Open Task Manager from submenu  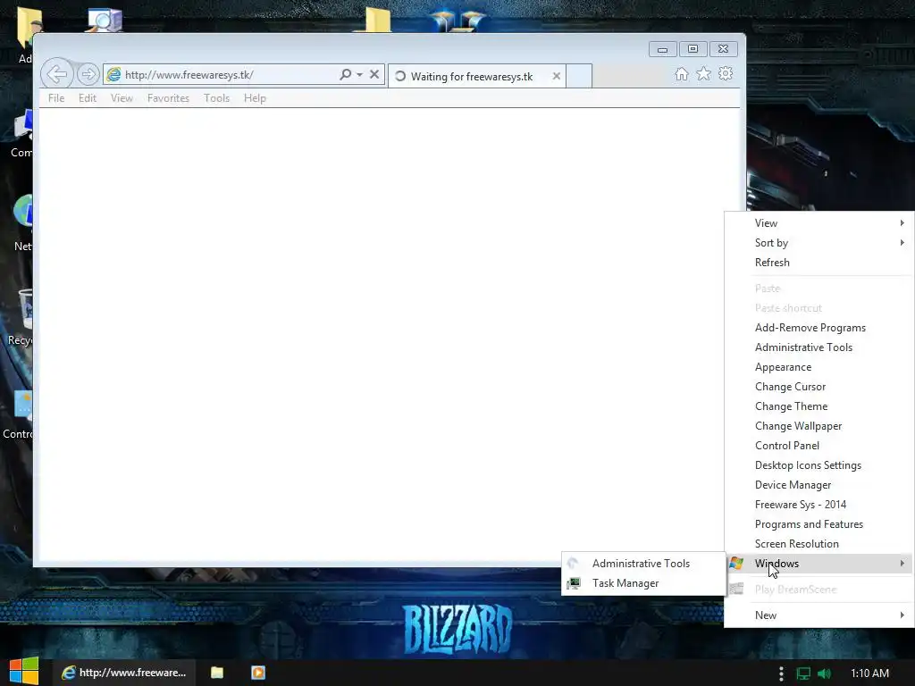(x=643, y=583)
